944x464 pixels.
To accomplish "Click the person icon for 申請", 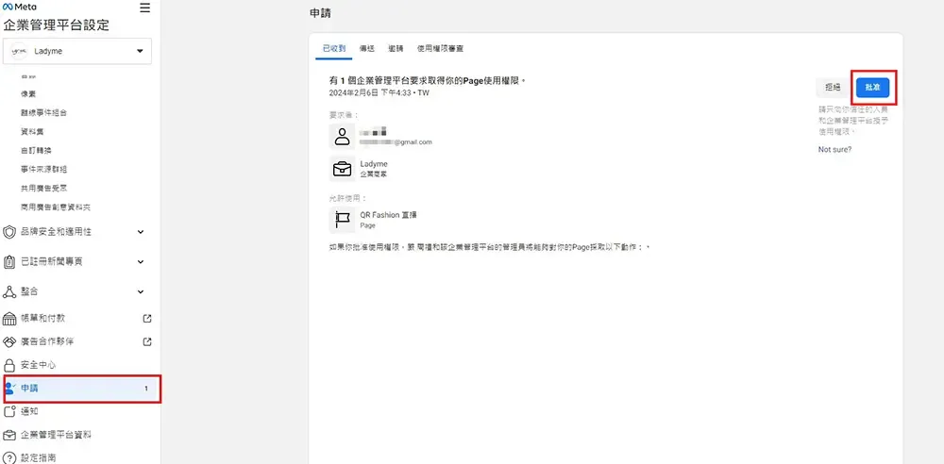I will tap(9, 389).
